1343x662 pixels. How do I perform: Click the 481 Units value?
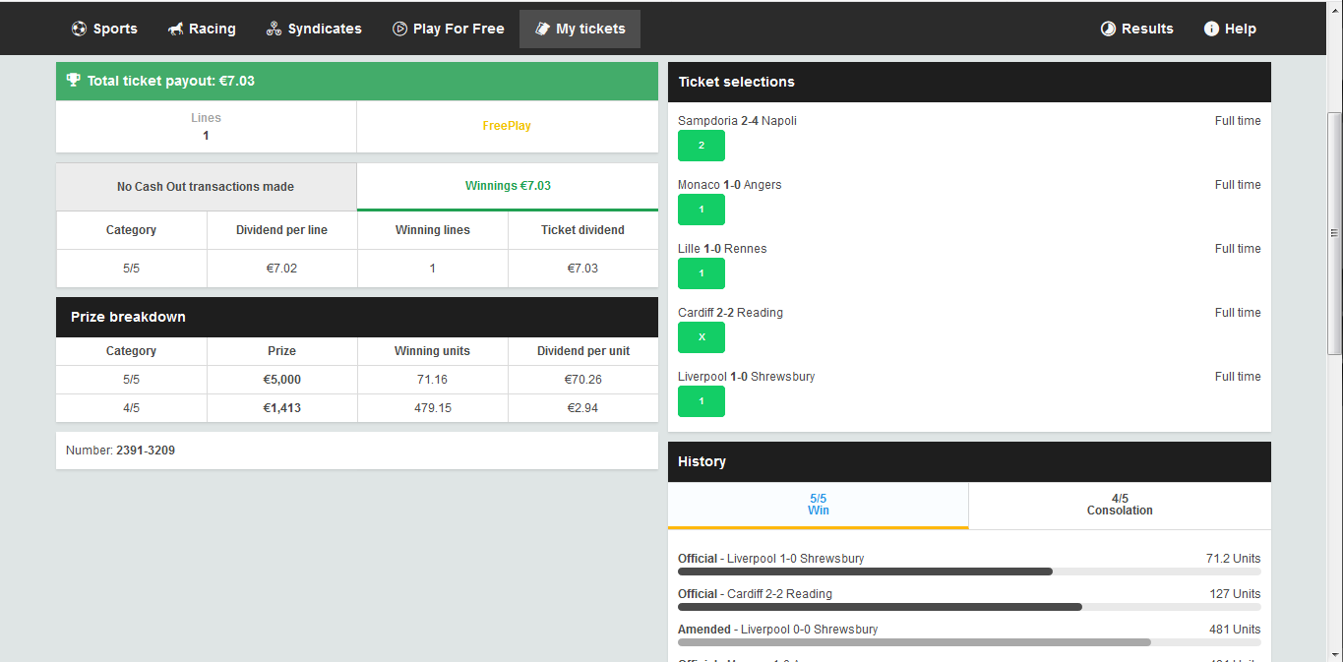click(x=1235, y=630)
